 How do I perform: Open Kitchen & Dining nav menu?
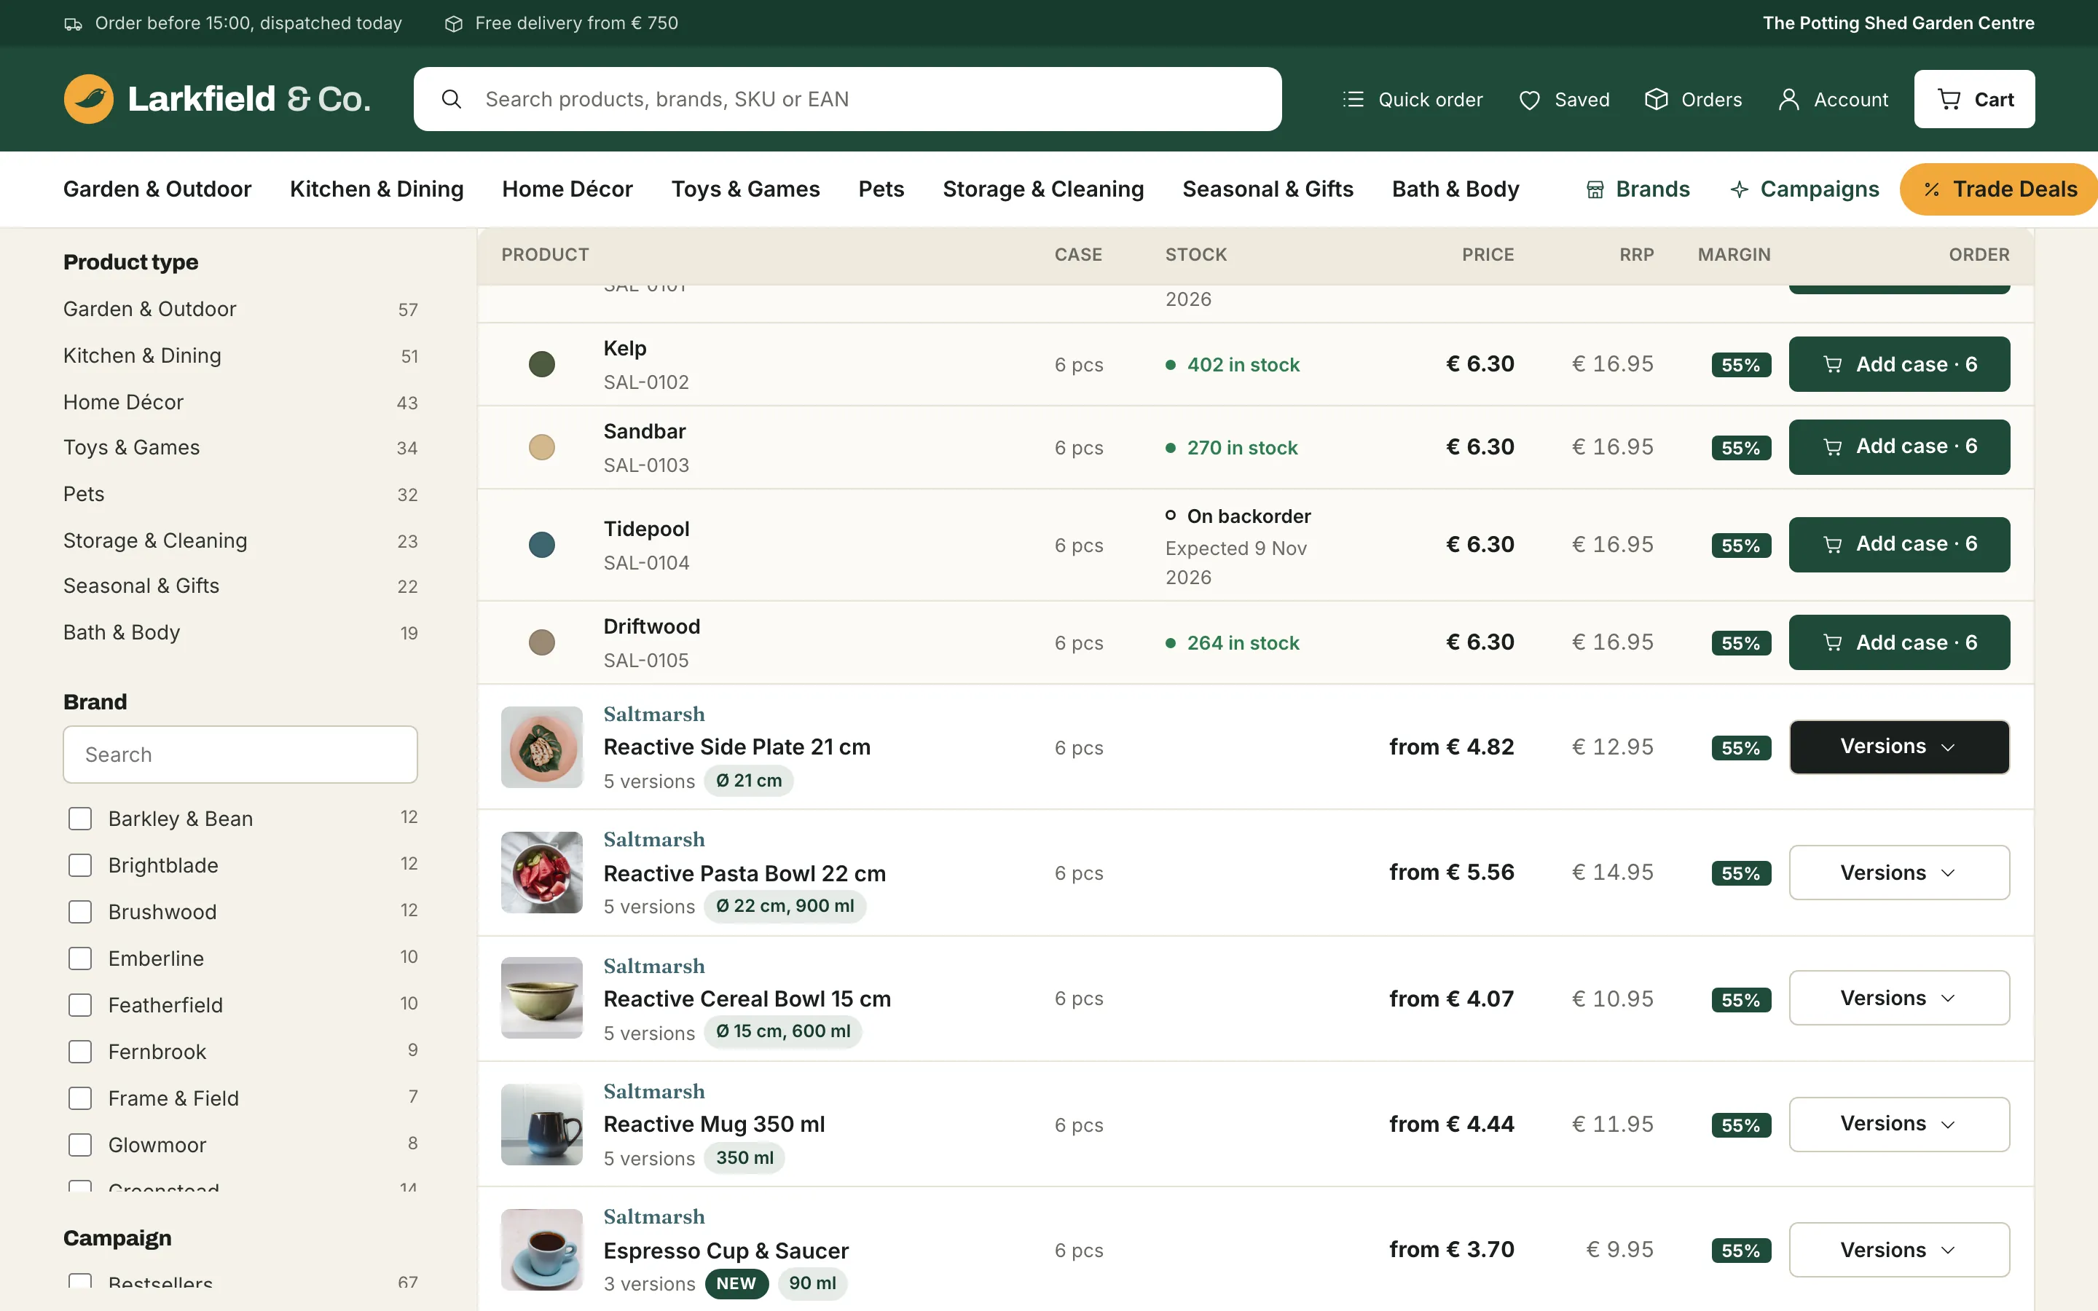[x=376, y=189]
